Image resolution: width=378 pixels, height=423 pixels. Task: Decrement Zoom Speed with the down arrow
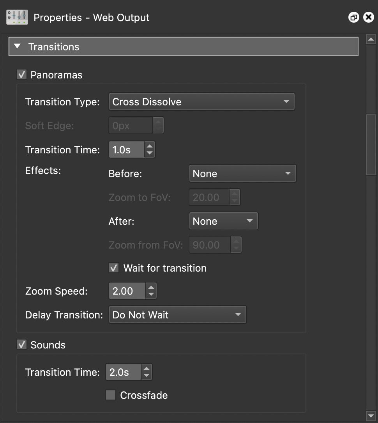[x=151, y=293]
